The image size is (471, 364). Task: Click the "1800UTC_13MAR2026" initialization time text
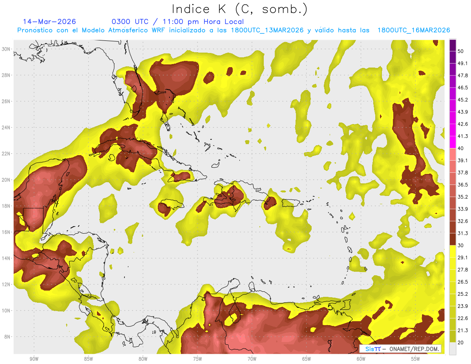pos(267,30)
